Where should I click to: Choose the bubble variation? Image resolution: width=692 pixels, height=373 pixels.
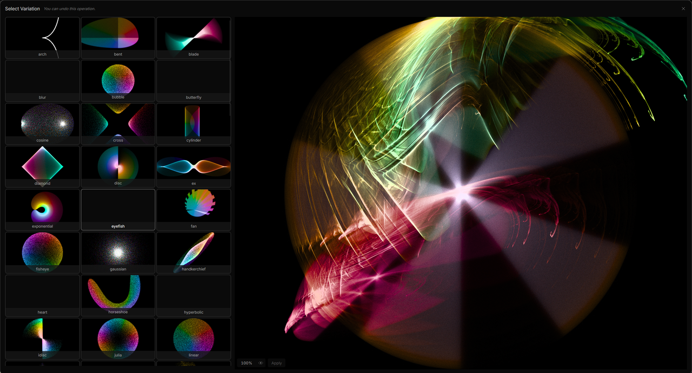[x=118, y=81]
